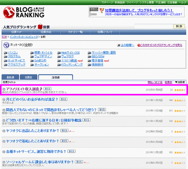188x169 pixels.
Task: Click the BLOG RANKING logo
Action: [x=24, y=13]
